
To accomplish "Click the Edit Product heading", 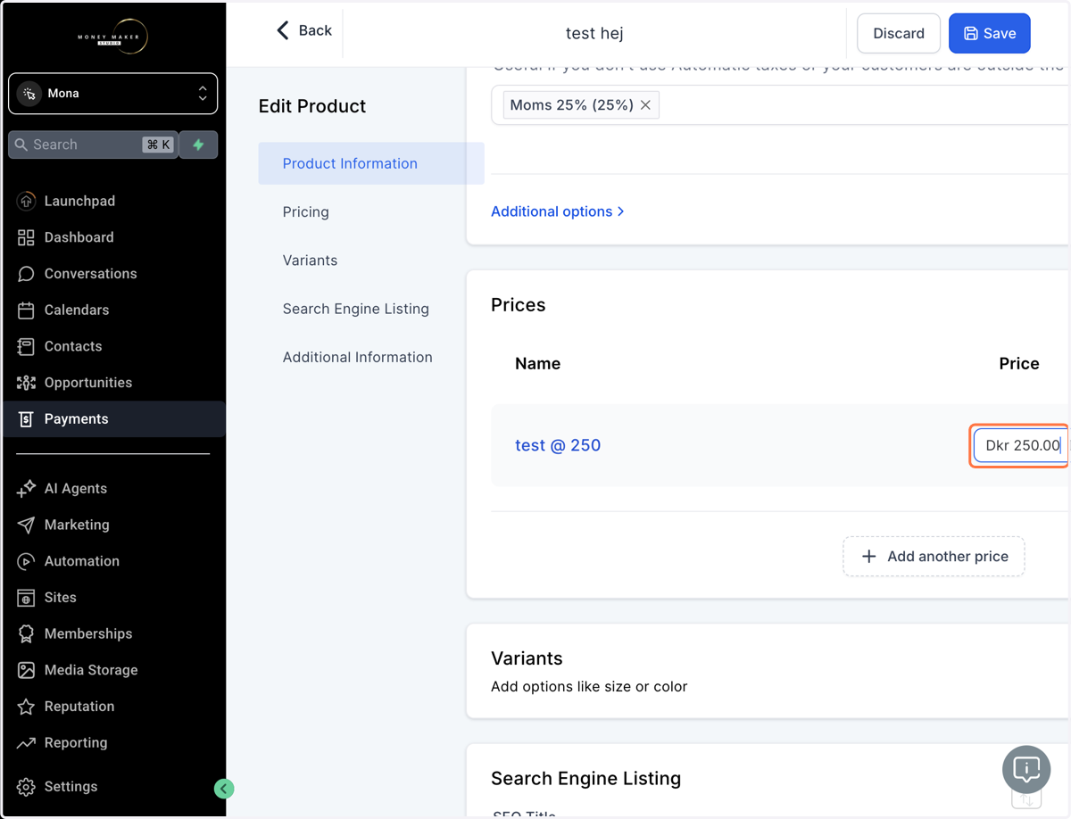I will point(312,106).
